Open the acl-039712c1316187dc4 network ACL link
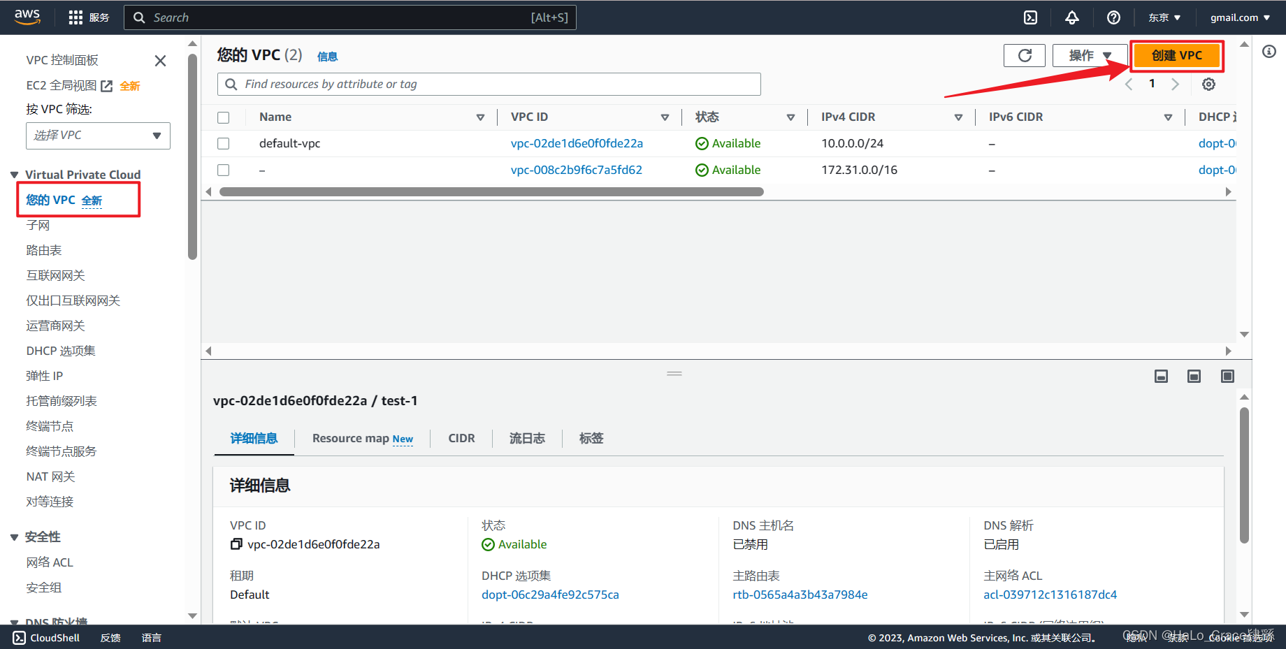The height and width of the screenshot is (649, 1286). click(x=1050, y=595)
